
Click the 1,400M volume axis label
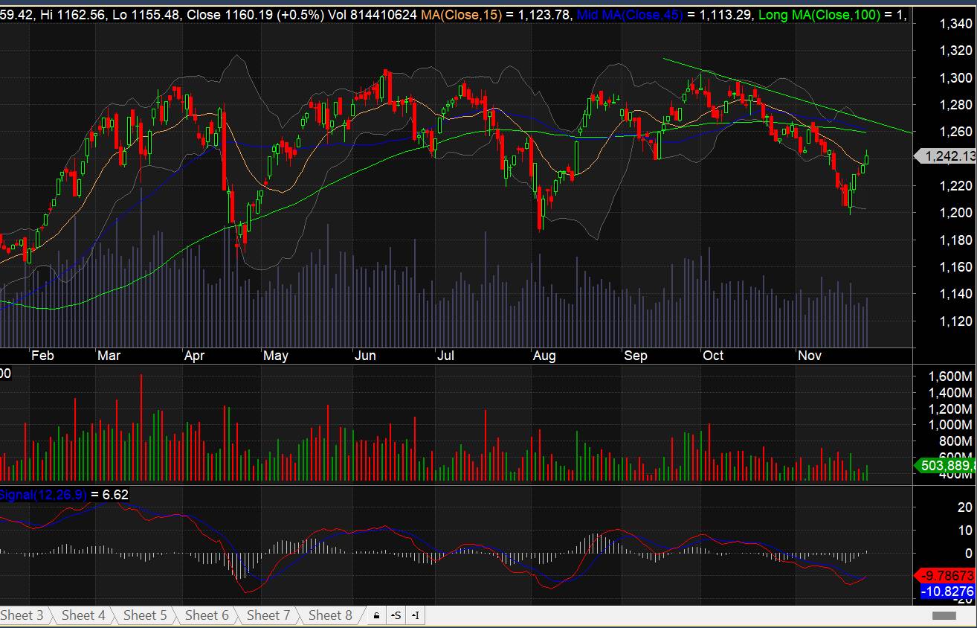tap(951, 393)
